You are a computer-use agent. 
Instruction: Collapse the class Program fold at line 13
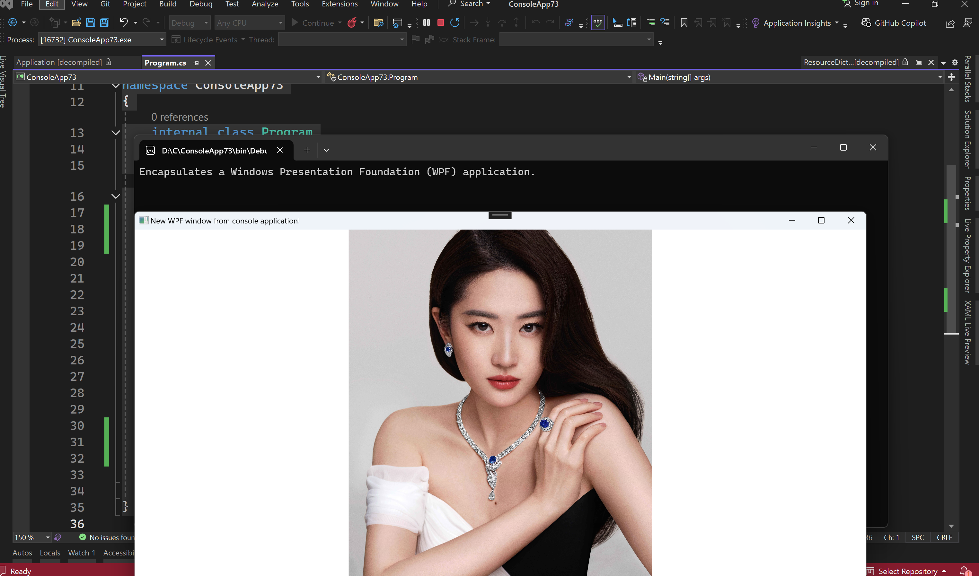click(115, 133)
